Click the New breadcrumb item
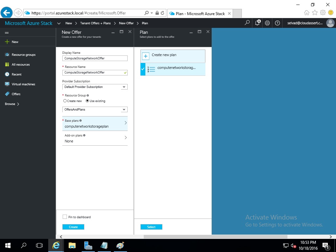336x252 pixels. (x=69, y=23)
